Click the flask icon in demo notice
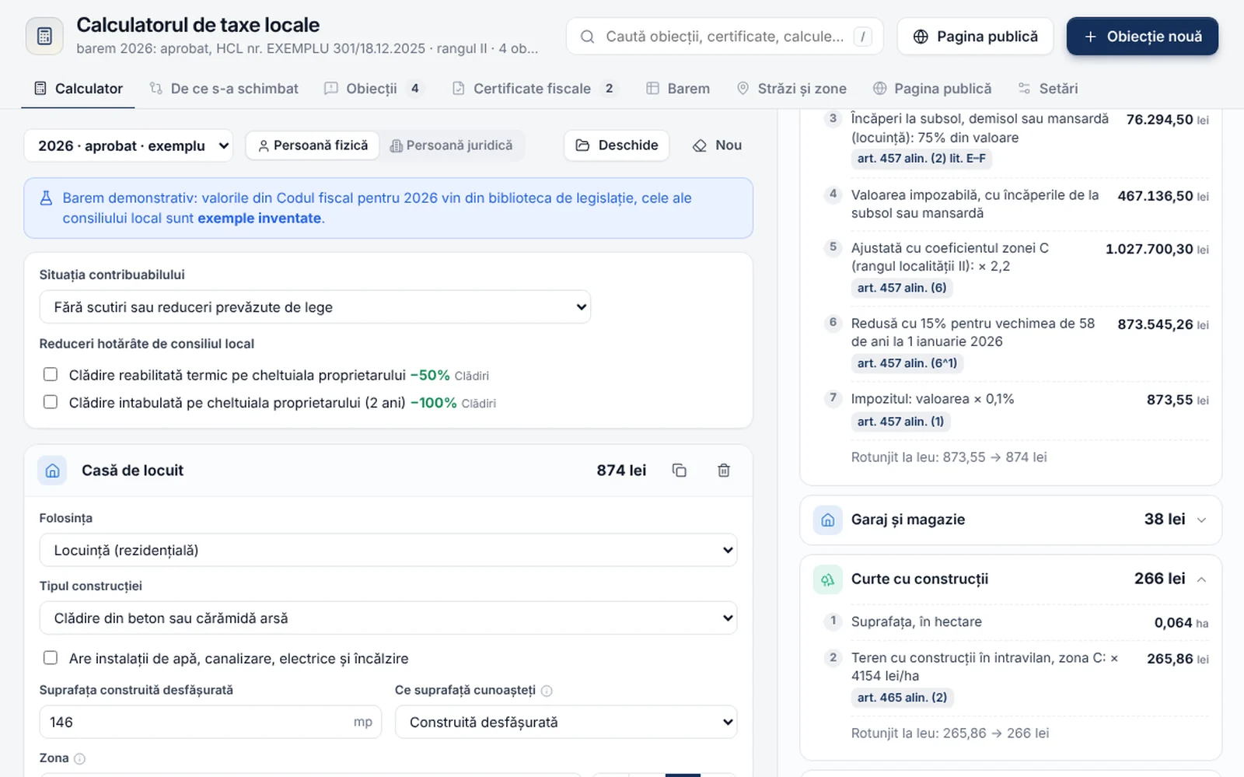This screenshot has width=1244, height=777. coord(46,198)
